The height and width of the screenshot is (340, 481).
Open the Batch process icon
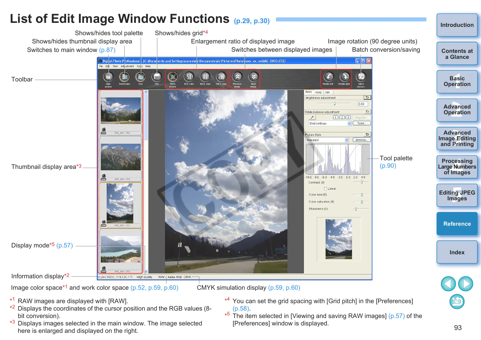pos(361,77)
